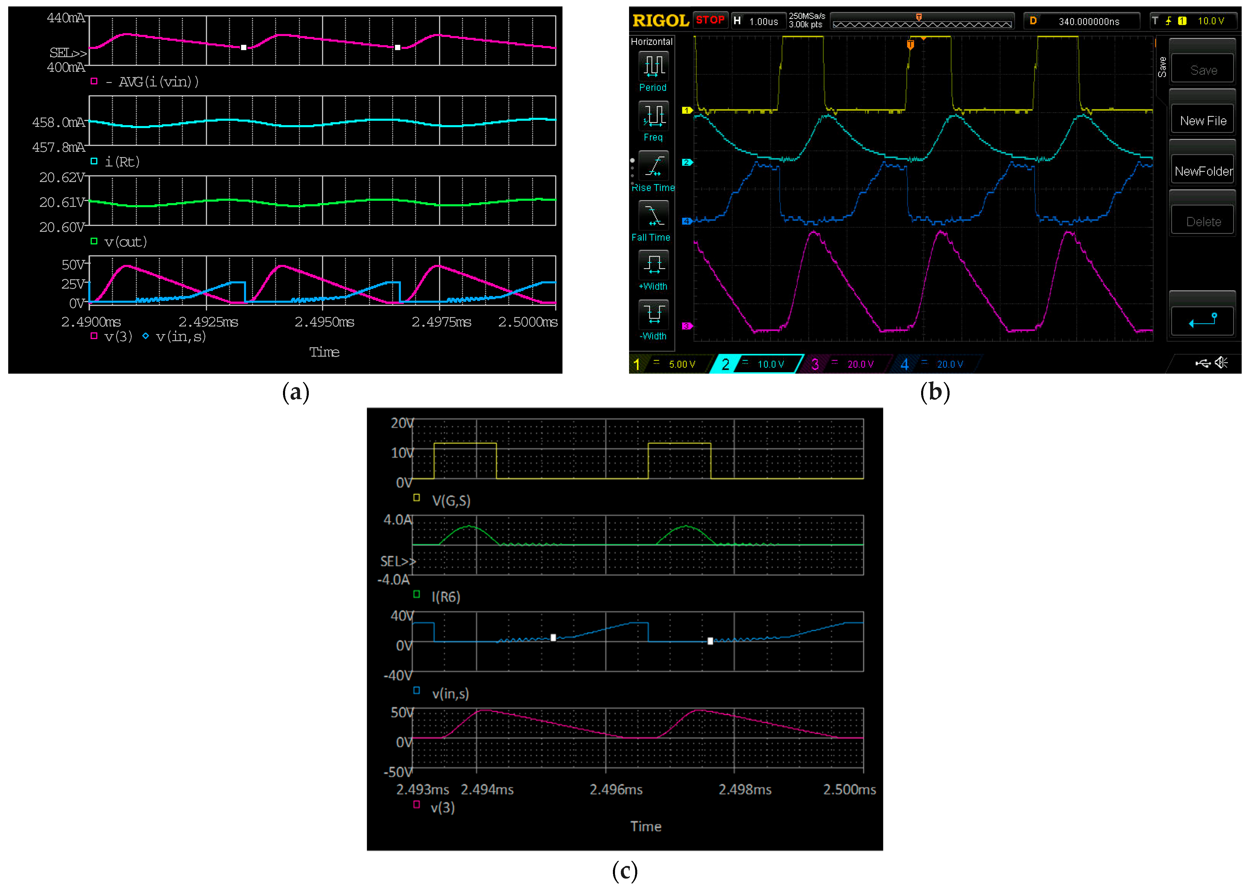This screenshot has height=890, width=1249.
Task: Select the -Width measurement icon
Action: pos(653,314)
